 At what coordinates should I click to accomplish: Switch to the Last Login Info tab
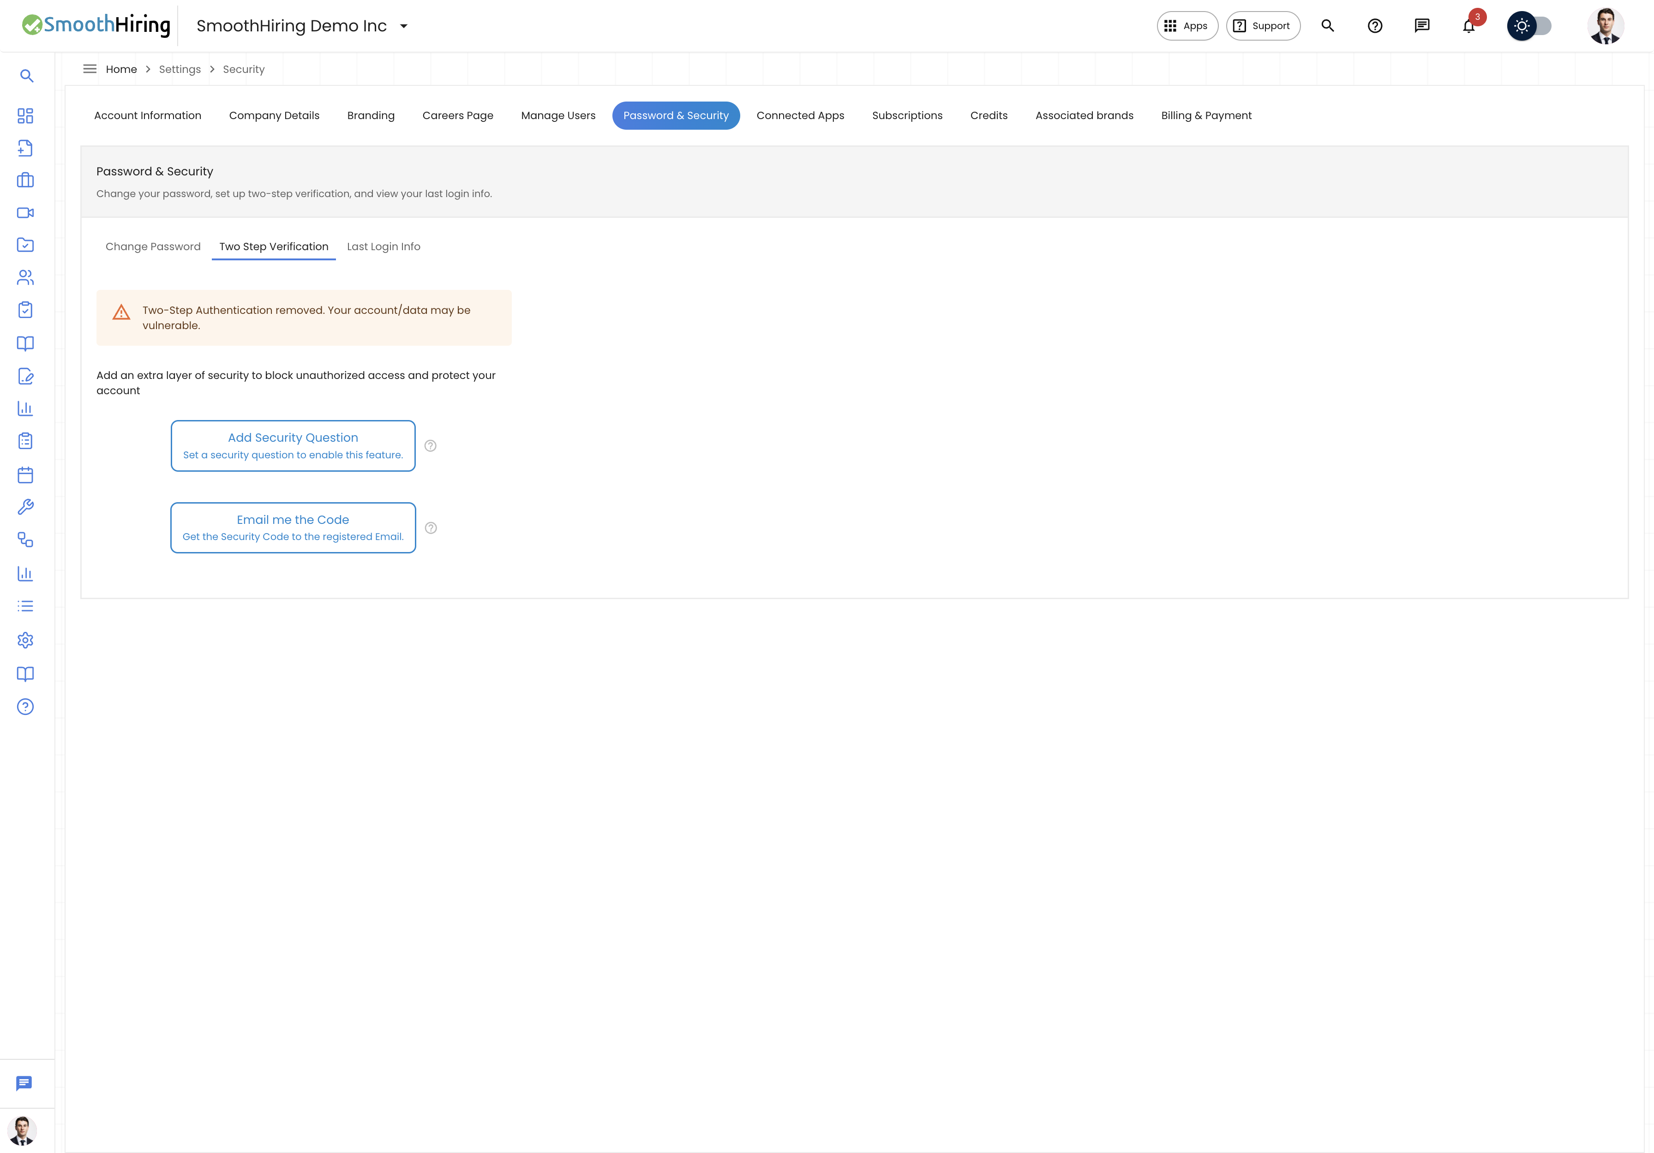coord(384,246)
